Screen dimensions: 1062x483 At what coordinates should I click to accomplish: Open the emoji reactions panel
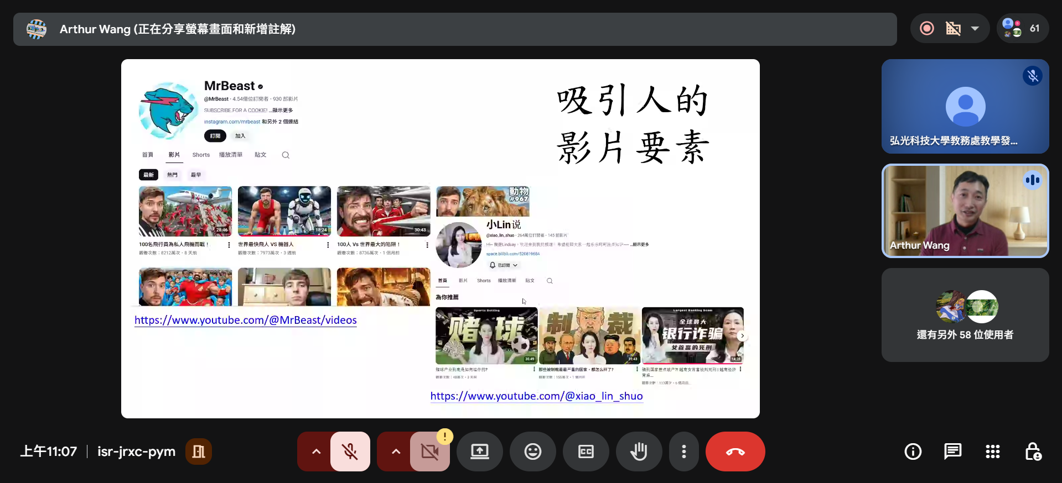point(532,452)
